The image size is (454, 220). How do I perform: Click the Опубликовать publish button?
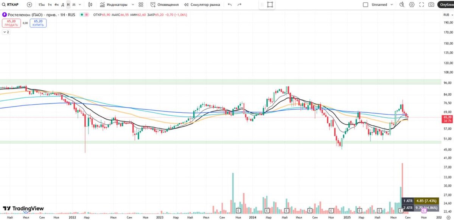coord(446,5)
